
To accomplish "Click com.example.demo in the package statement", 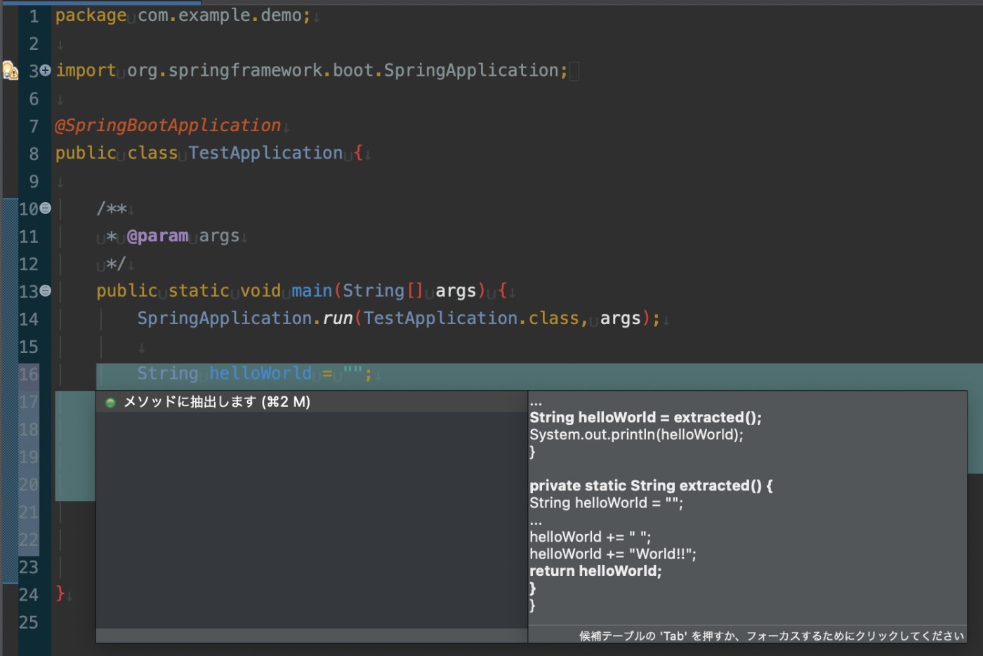I will click(x=220, y=15).
